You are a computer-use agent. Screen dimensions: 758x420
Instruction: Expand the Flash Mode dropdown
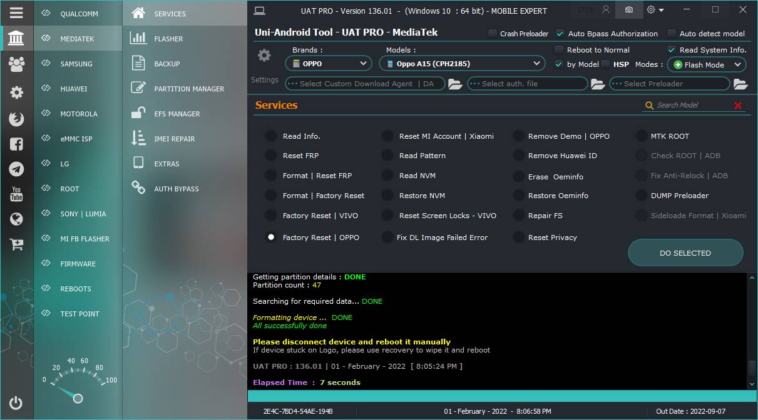point(707,64)
